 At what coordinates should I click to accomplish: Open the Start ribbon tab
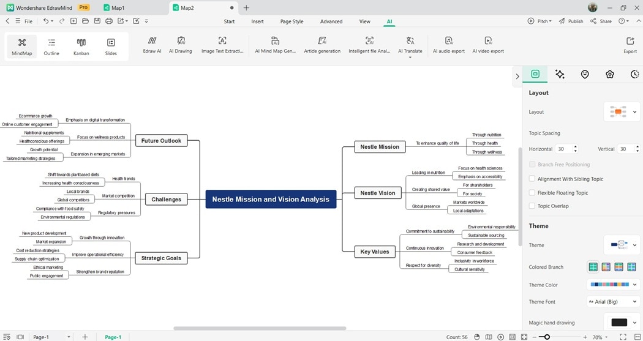[229, 21]
